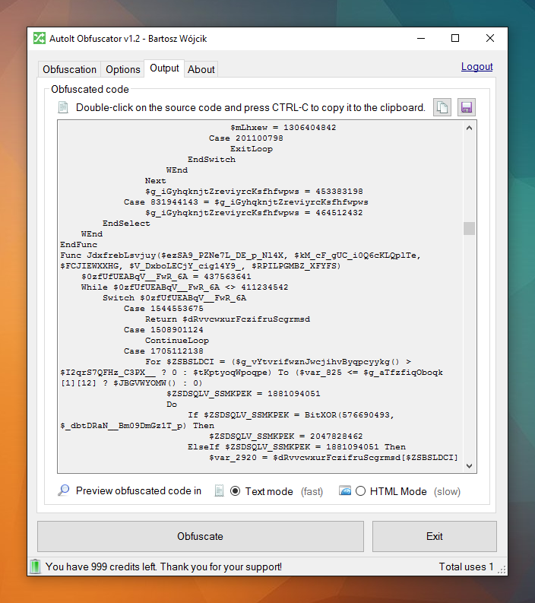Image resolution: width=535 pixels, height=603 pixels.
Task: Switch to the Obfuscation tab
Action: coord(70,69)
